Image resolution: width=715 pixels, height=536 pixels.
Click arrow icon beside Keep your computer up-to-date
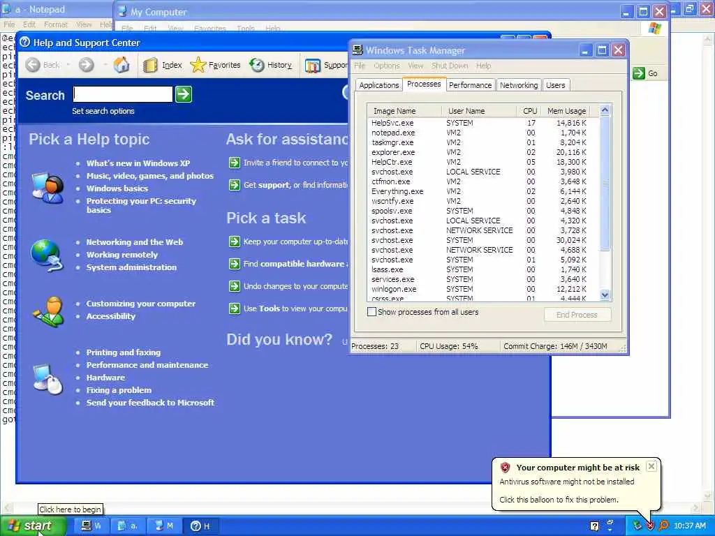[235, 241]
